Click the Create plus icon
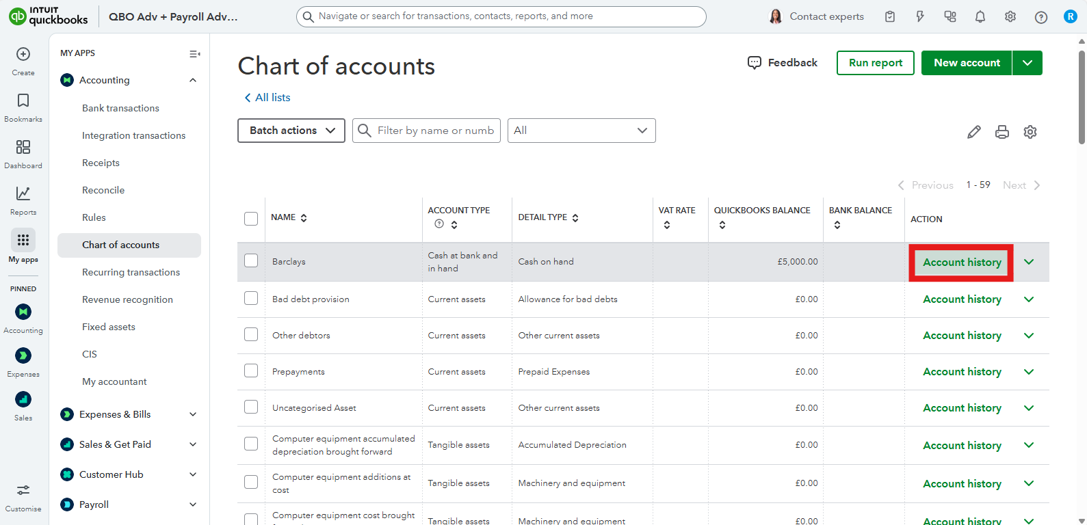 (23, 55)
